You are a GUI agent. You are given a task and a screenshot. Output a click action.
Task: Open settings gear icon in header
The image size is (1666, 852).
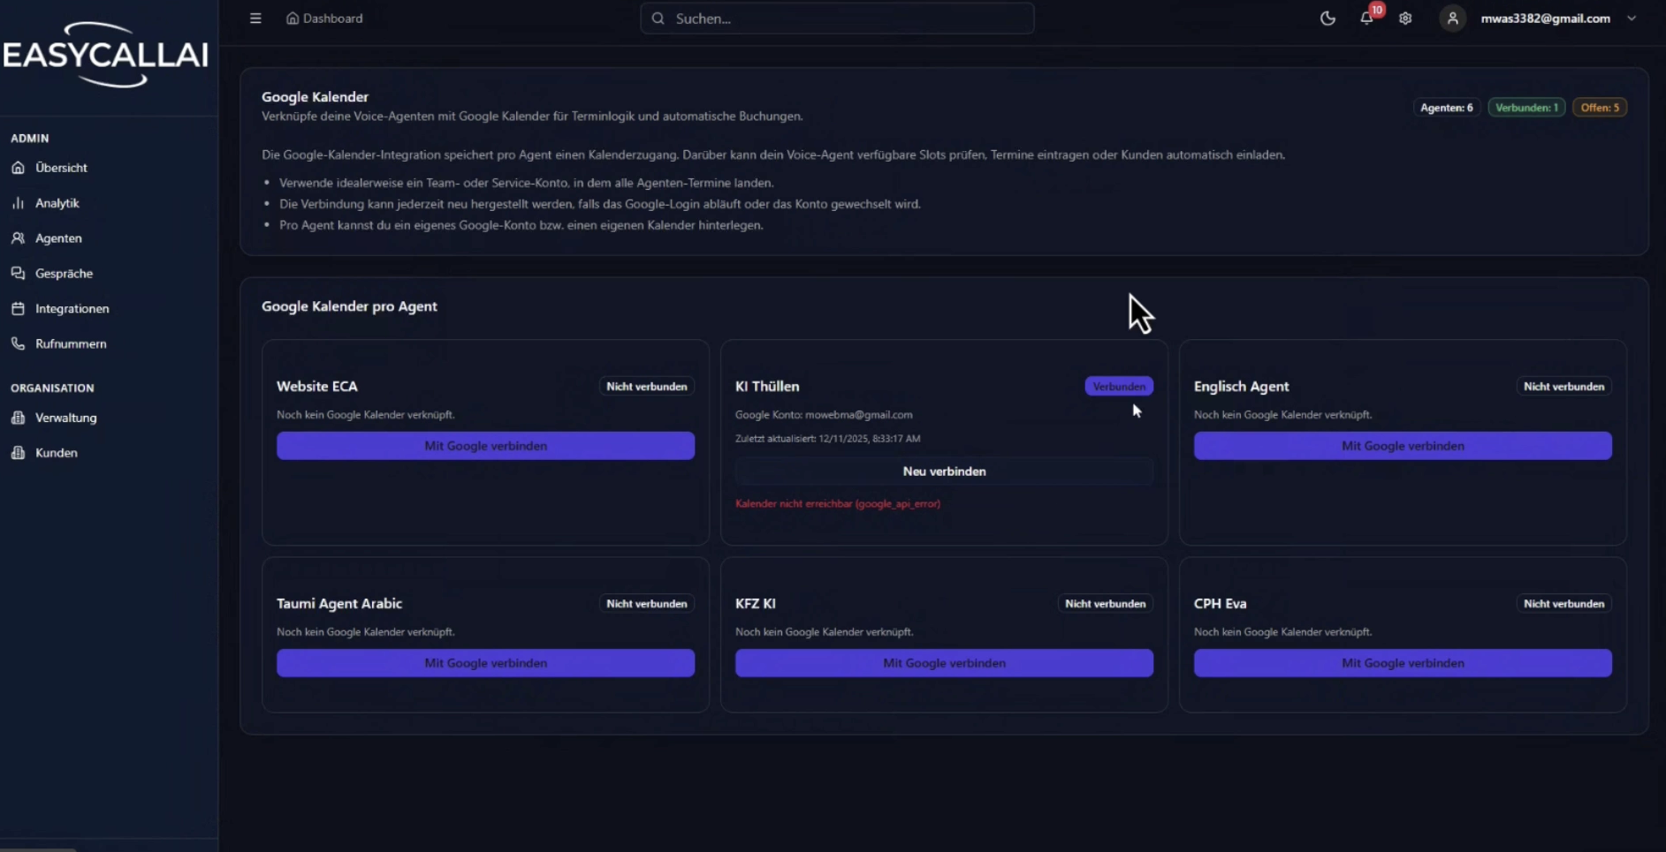[1405, 19]
